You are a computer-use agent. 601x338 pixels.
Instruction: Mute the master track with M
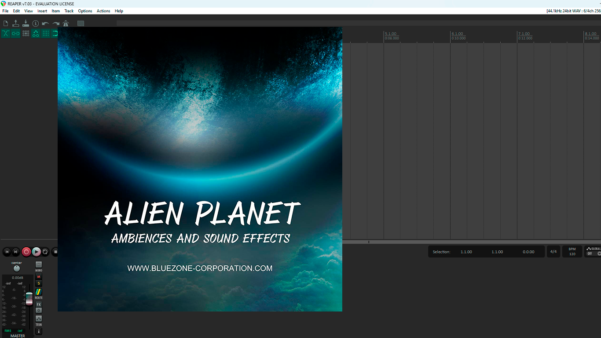[39, 277]
